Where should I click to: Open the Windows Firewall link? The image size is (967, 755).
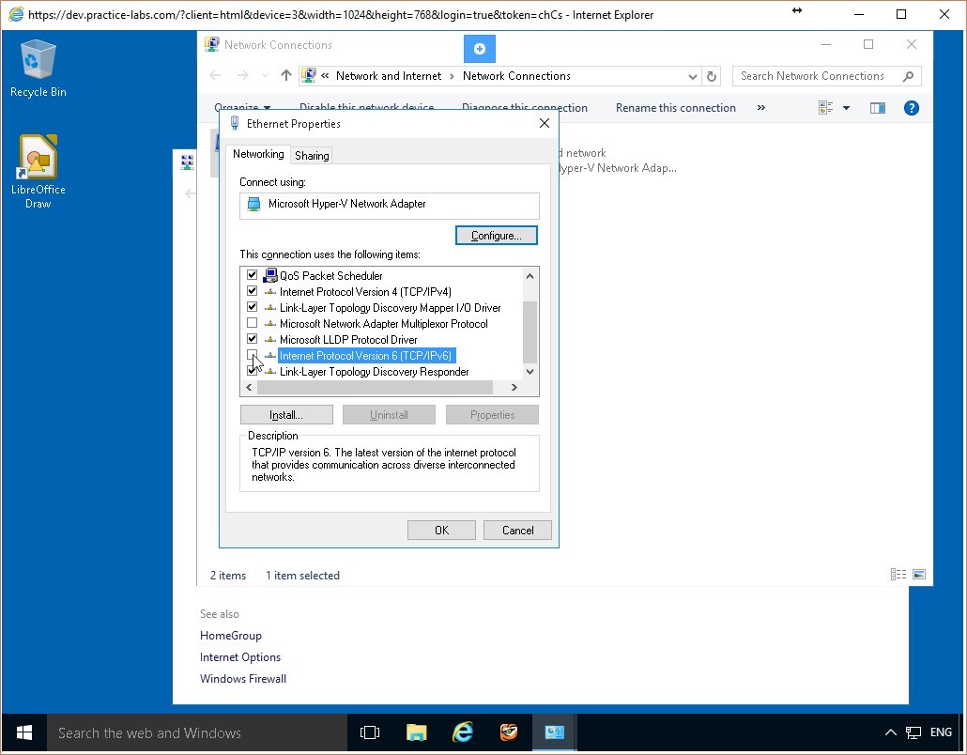(243, 678)
